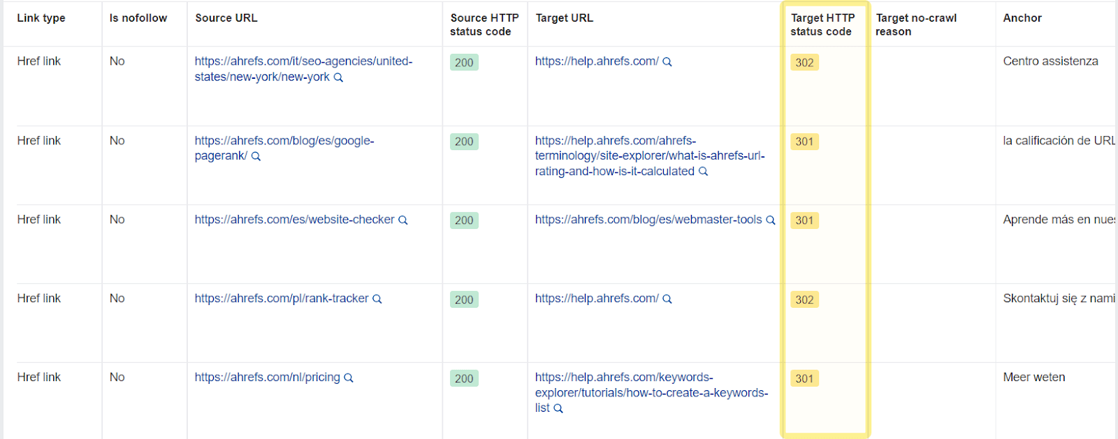Screen dimensions: 1118x439
Task: Click magnifier after how-to-create-a-keywords-list URL
Action: pyautogui.click(x=558, y=408)
